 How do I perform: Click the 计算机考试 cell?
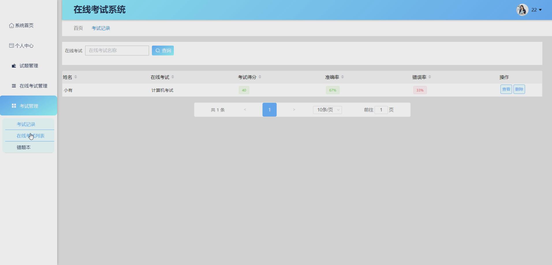162,90
